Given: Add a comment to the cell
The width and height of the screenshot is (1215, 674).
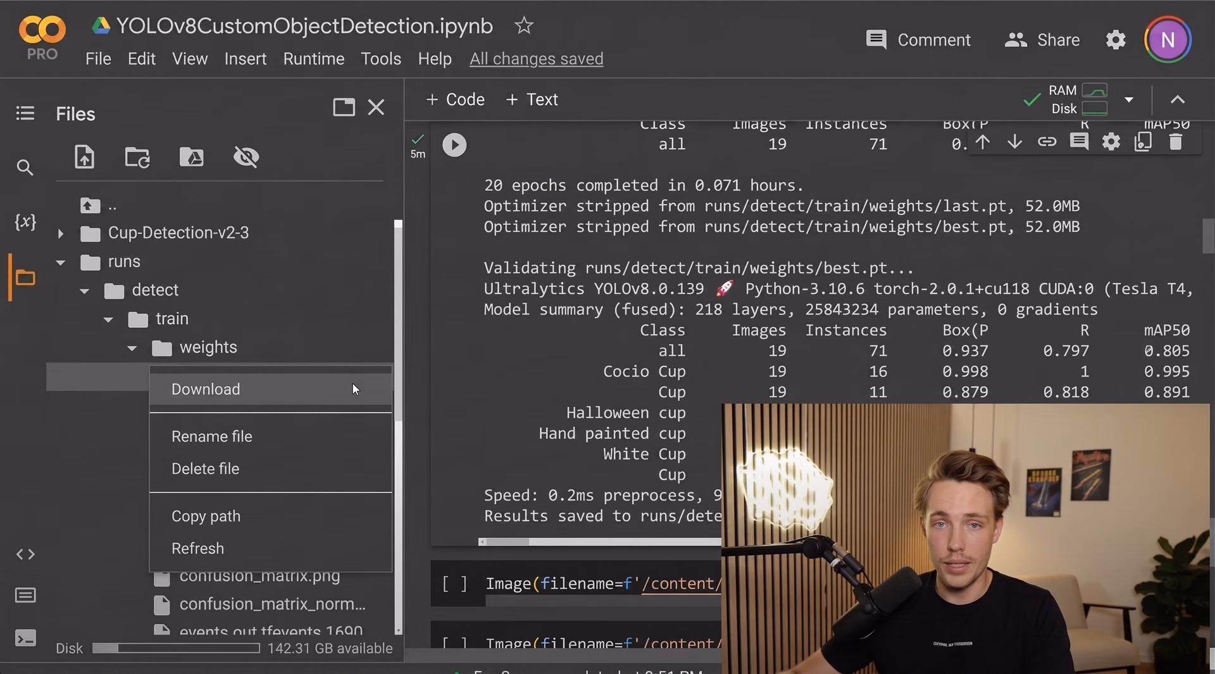Looking at the screenshot, I should pos(1079,142).
